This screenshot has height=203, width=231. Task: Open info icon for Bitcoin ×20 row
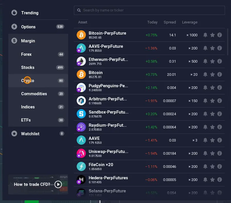point(220,74)
